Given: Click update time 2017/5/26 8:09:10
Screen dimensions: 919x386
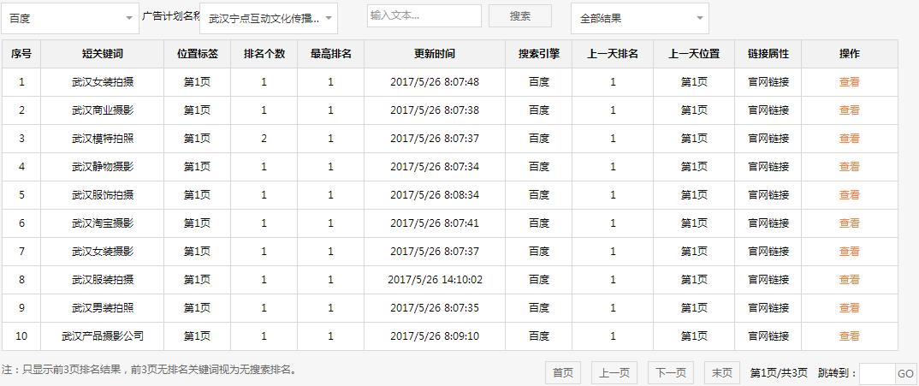Looking at the screenshot, I should (x=435, y=336).
